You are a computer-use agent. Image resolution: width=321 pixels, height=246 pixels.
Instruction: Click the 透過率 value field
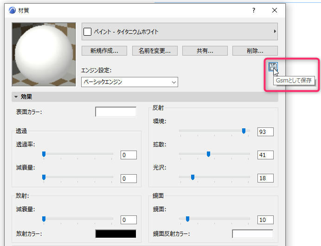128,155
